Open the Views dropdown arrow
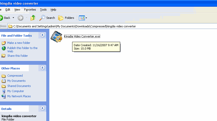The height and width of the screenshot is (121, 217). click(86, 18)
